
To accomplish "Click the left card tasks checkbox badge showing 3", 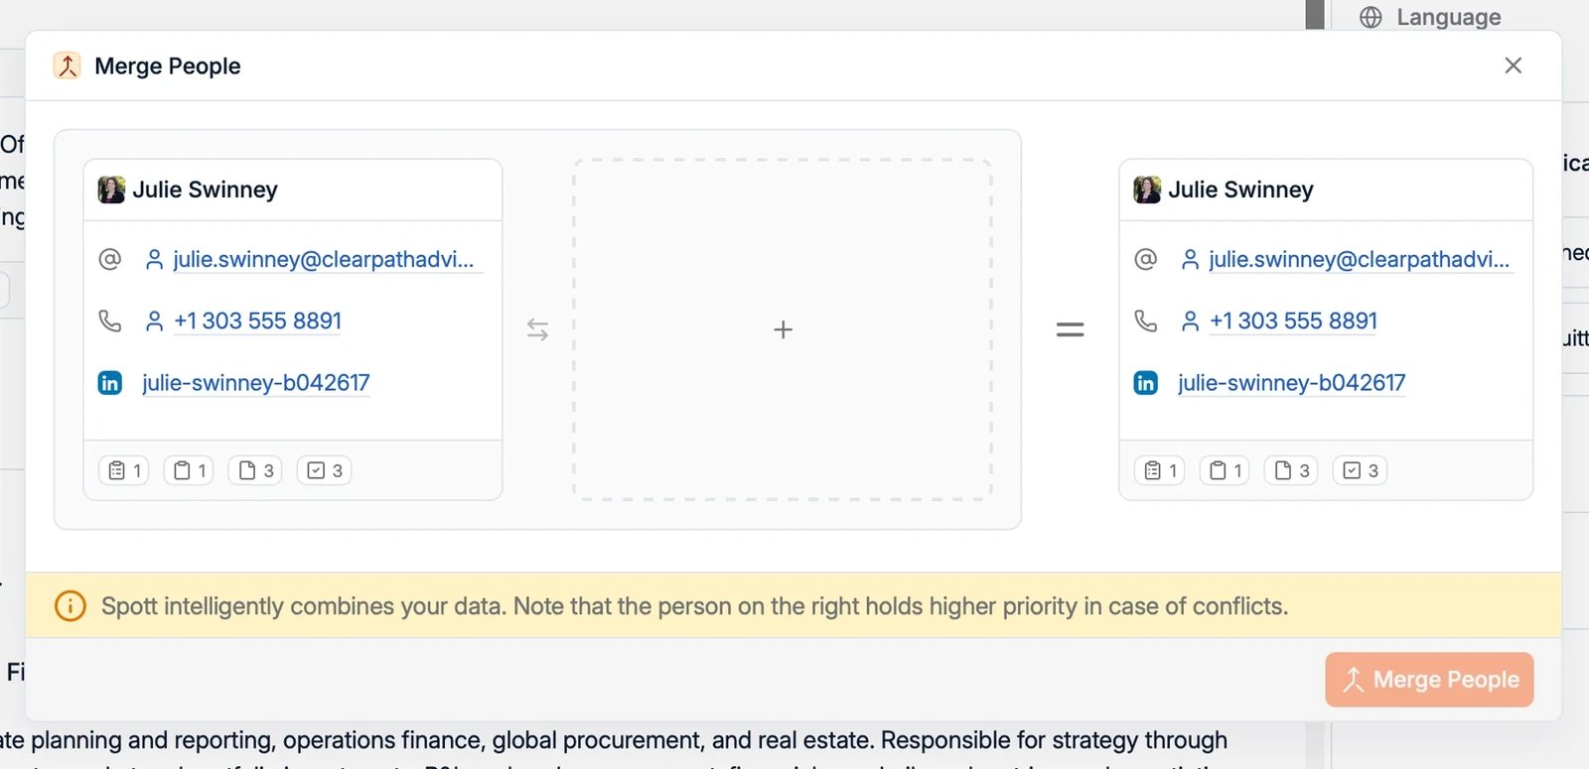I will point(325,470).
